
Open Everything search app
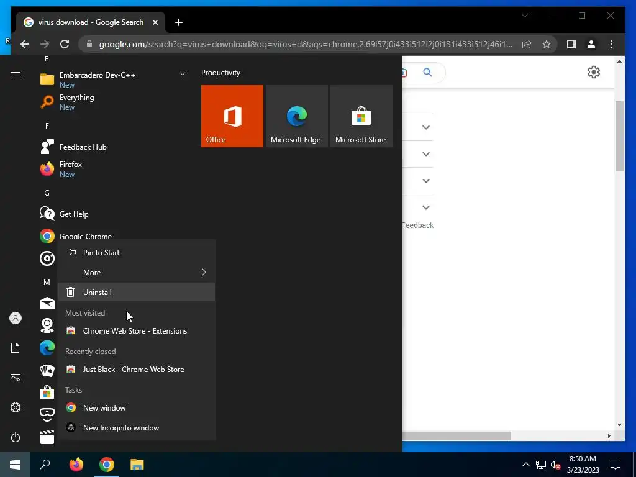coord(114,102)
